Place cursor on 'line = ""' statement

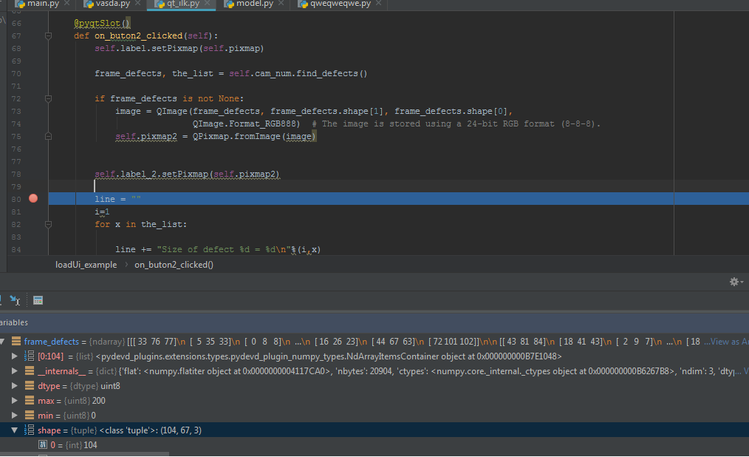(117, 199)
